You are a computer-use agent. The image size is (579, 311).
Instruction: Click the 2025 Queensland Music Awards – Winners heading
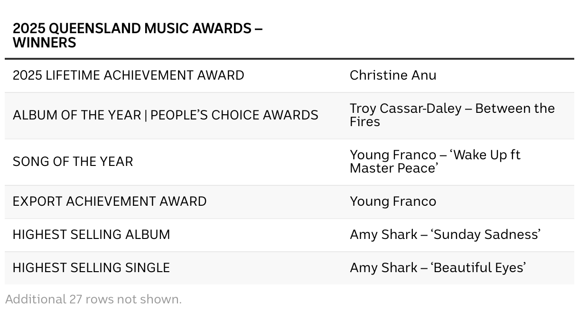(x=137, y=36)
